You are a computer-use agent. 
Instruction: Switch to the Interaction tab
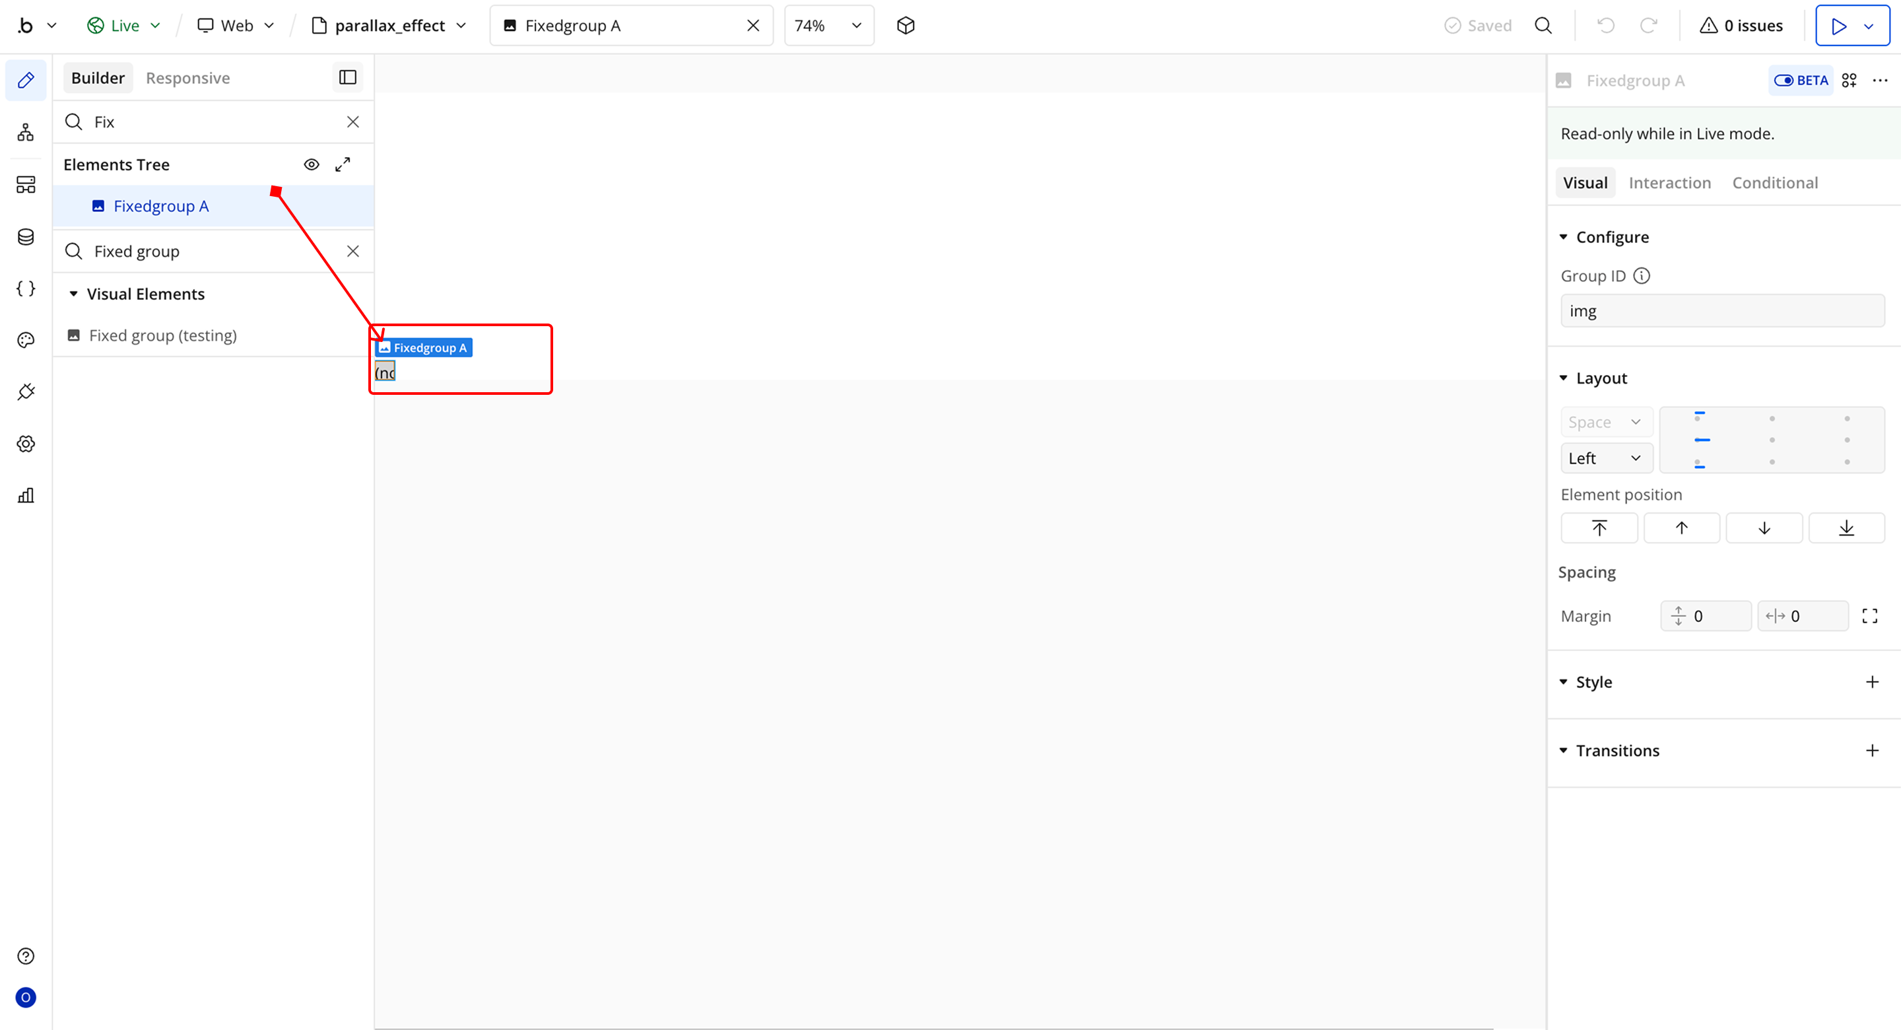point(1669,183)
